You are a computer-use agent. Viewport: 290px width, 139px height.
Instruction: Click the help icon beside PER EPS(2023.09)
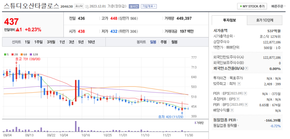coord(245,94)
